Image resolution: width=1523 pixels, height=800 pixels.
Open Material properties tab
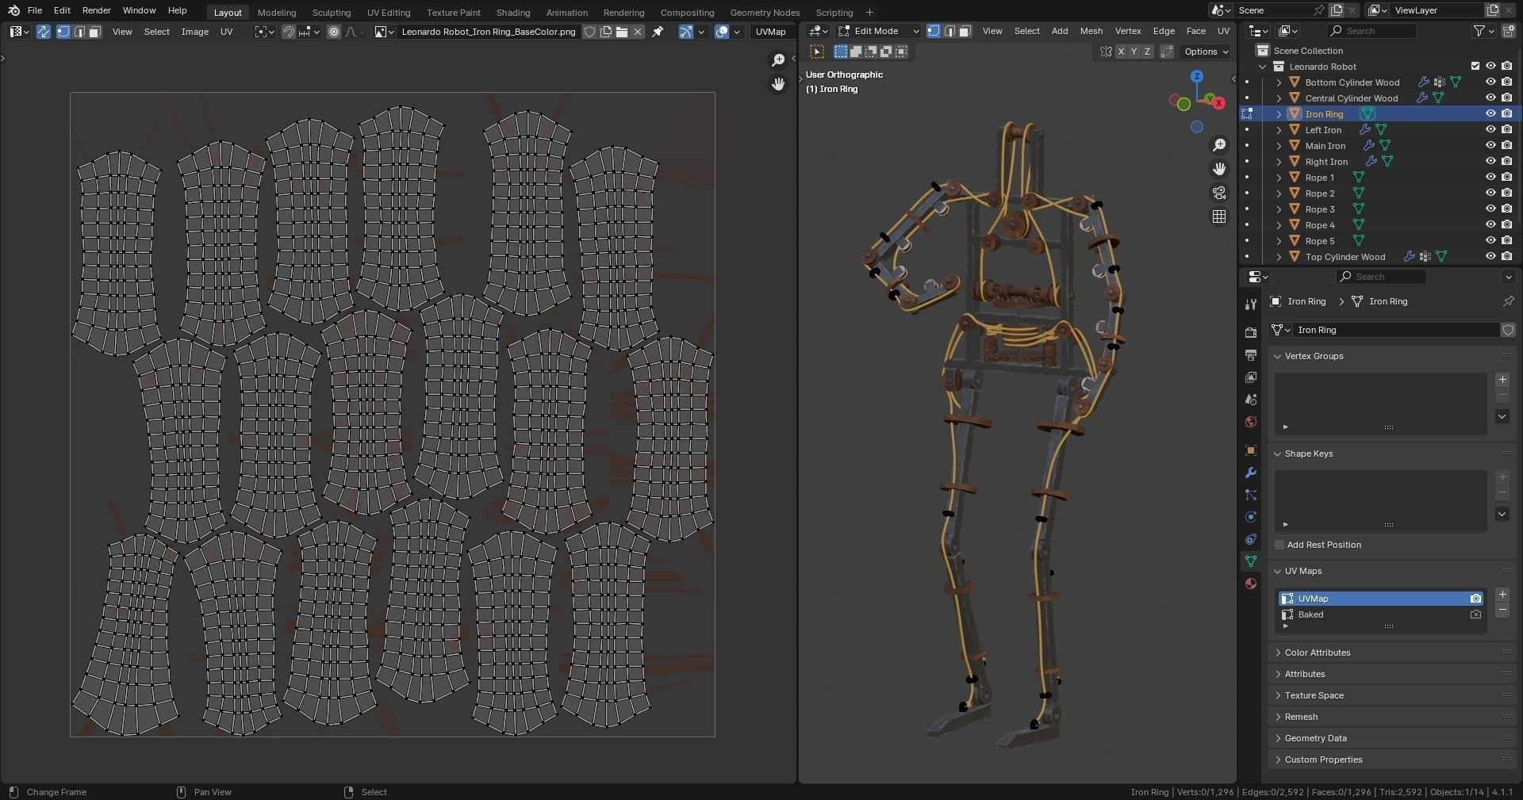[x=1251, y=584]
